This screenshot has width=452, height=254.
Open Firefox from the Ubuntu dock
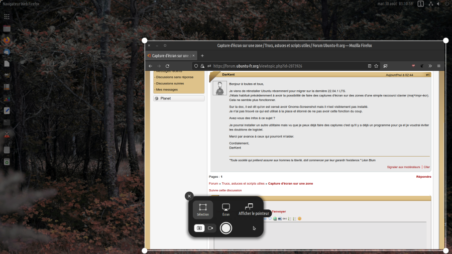(x=7, y=40)
